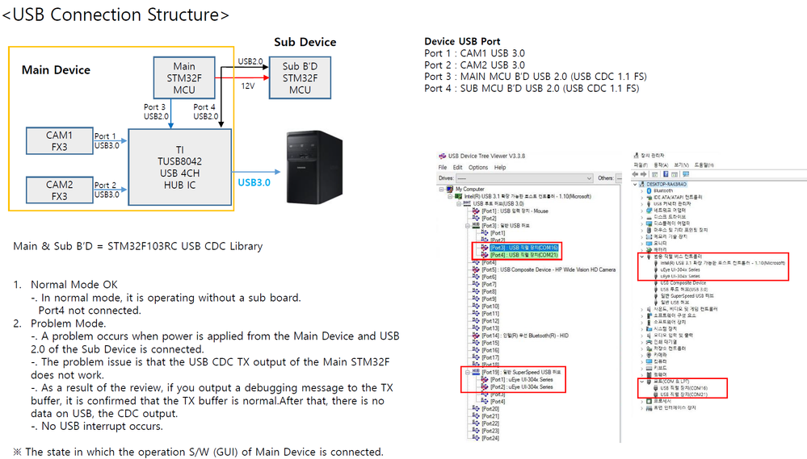Click the Back arrow in Device Manager toolbar
The width and height of the screenshot is (807, 459).
tap(636, 174)
